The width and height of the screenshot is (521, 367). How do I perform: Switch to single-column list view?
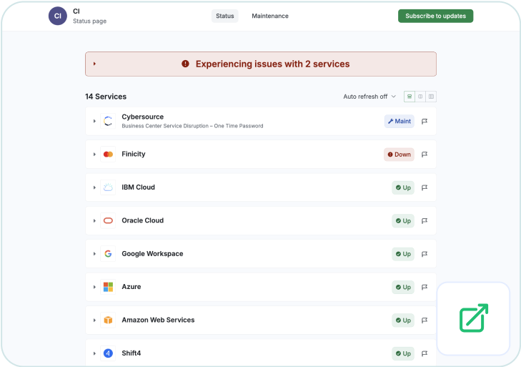point(410,97)
